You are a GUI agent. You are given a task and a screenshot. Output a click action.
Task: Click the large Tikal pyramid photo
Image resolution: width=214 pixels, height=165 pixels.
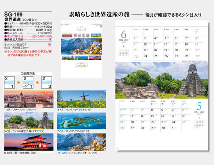pos(162,81)
